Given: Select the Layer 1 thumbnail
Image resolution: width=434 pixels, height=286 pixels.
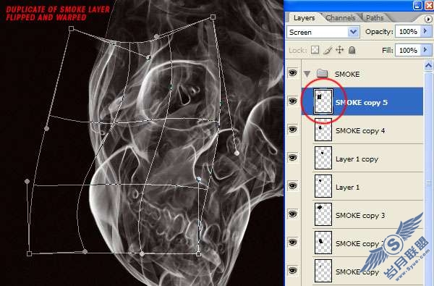Looking at the screenshot, I should pos(323,186).
